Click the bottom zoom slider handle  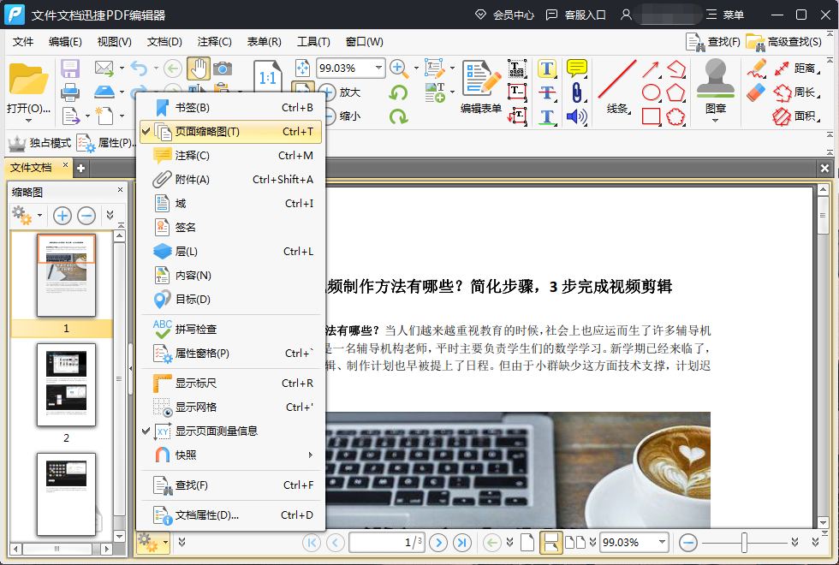coord(744,543)
